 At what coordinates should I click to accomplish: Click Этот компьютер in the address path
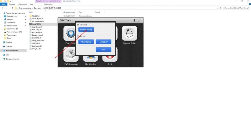[25, 8]
